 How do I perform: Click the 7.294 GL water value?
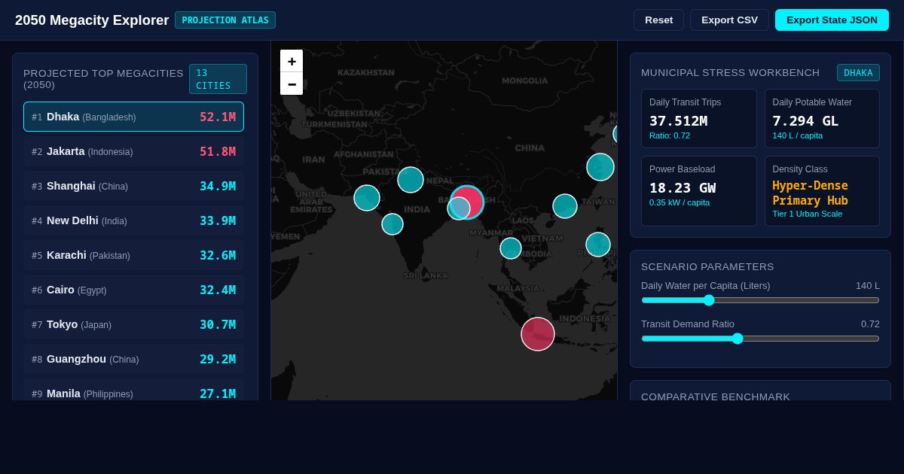[805, 120]
